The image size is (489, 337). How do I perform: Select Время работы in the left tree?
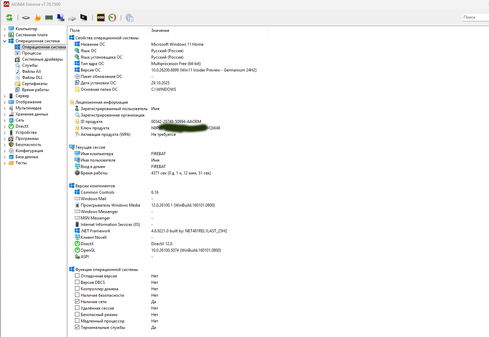click(35, 90)
